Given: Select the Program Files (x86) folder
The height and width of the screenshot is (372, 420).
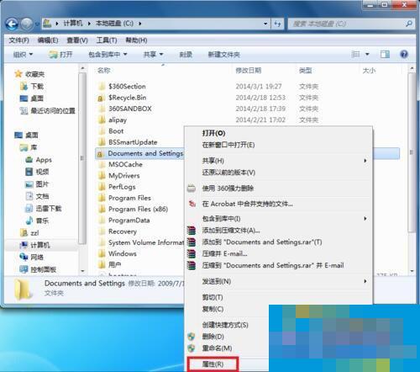Looking at the screenshot, I should 138,209.
